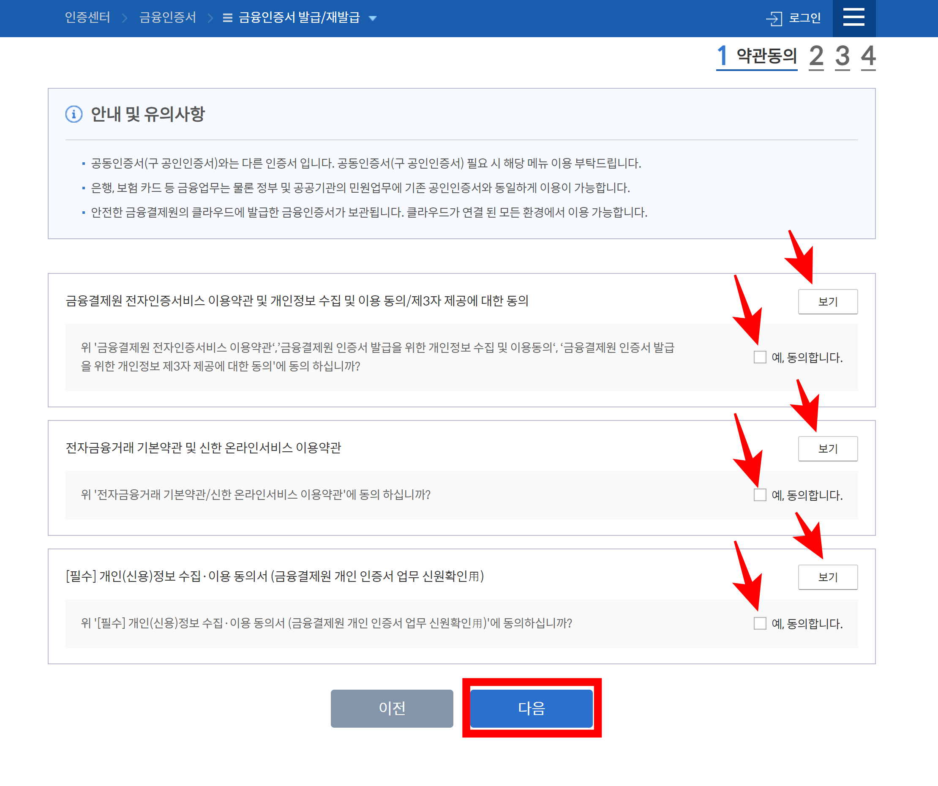Open the hamburger menu icon

pyautogui.click(x=853, y=18)
